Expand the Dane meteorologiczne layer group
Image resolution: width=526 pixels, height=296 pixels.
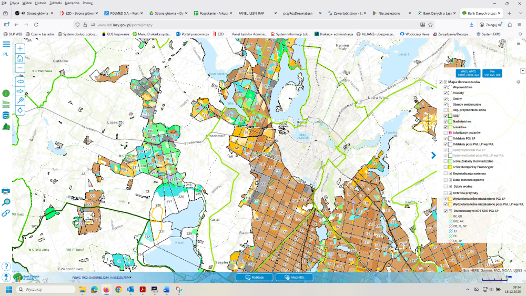451,179
